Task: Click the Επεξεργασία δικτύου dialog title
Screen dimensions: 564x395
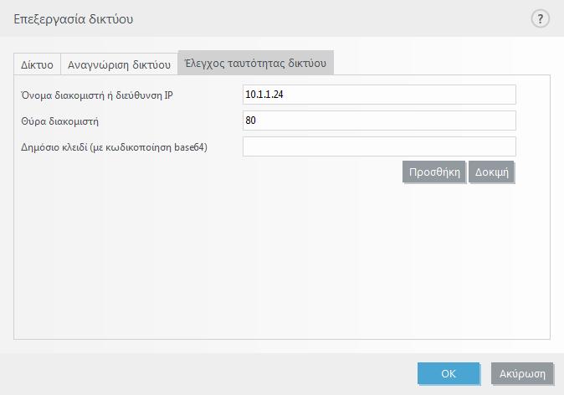Action: (x=74, y=19)
